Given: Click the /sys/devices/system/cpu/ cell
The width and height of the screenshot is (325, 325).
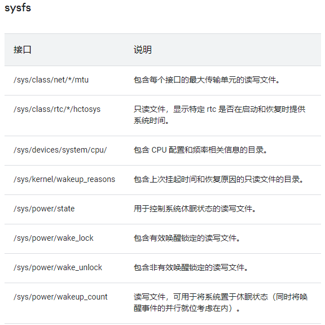Looking at the screenshot, I should [60, 150].
